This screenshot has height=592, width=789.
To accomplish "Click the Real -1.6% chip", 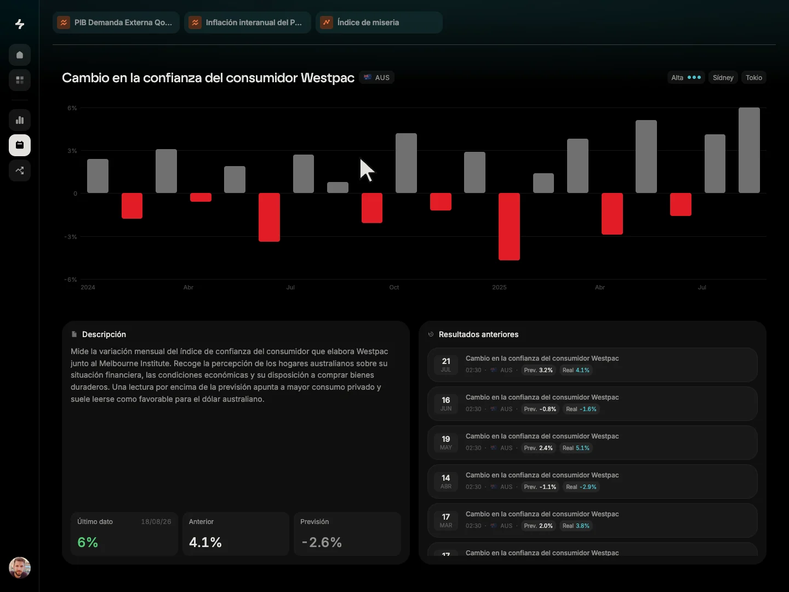I will pos(581,409).
